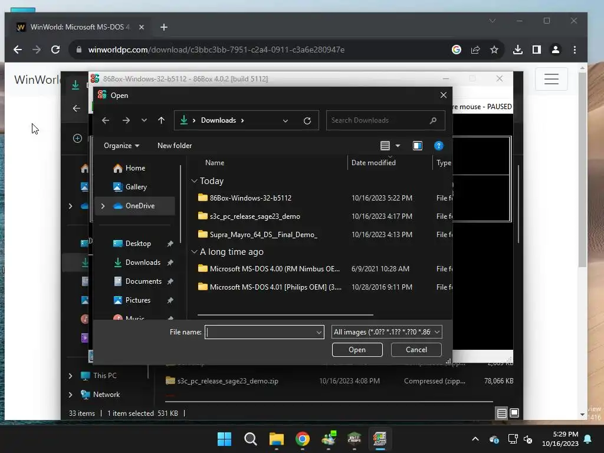Change the file view layout icon
The height and width of the screenshot is (453, 604).
tap(385, 146)
